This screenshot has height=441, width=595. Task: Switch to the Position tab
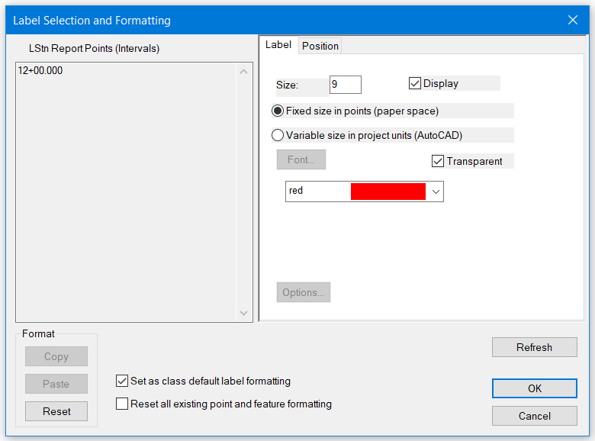[320, 46]
